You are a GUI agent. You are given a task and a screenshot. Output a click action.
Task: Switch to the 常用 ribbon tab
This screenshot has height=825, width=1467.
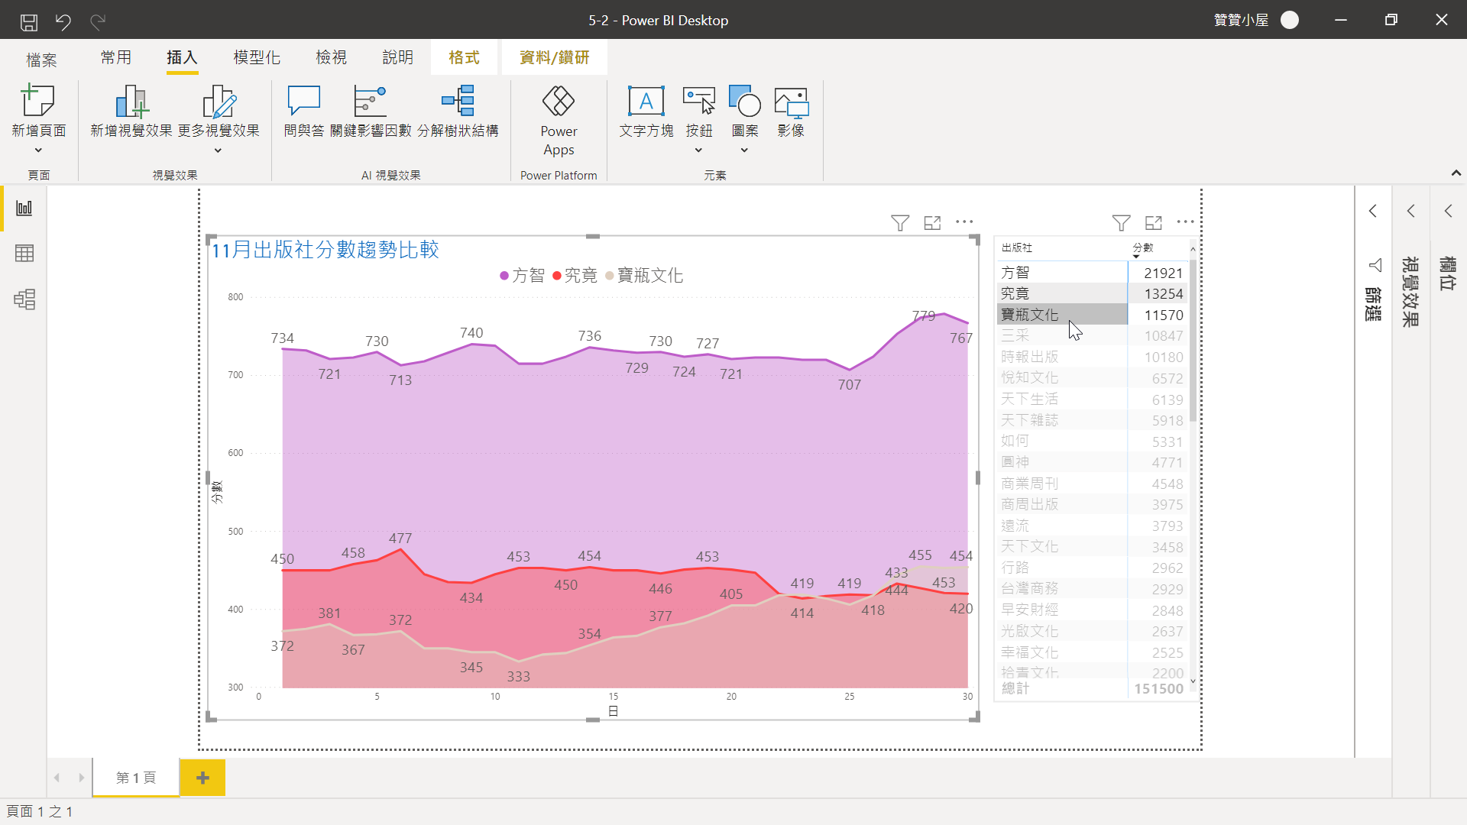point(116,57)
